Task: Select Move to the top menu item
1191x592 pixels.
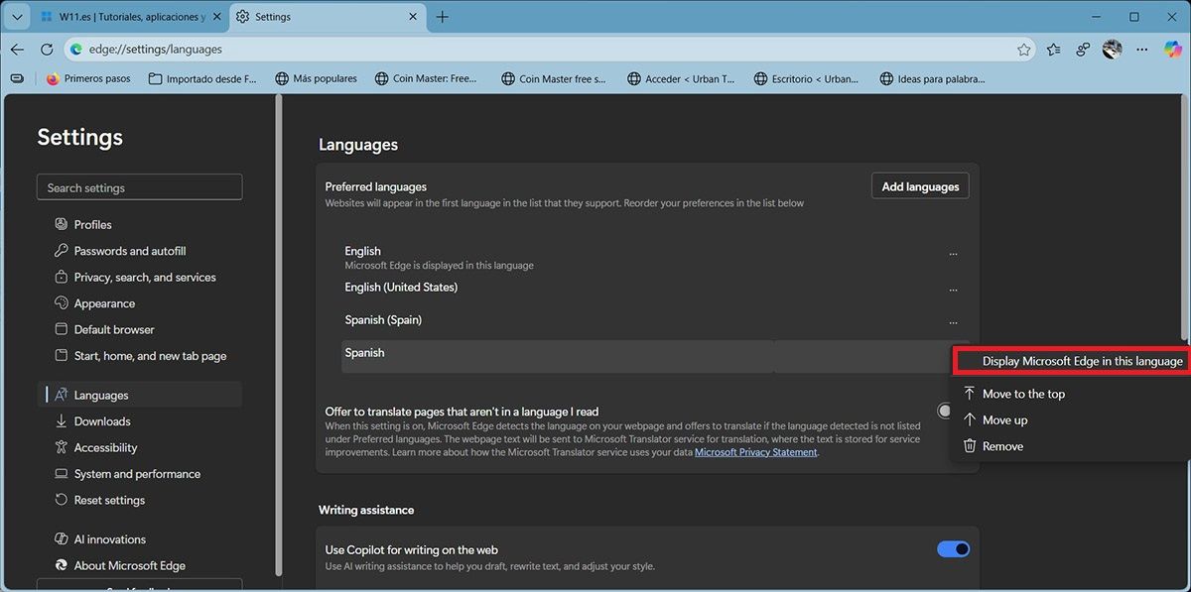Action: 1023,394
